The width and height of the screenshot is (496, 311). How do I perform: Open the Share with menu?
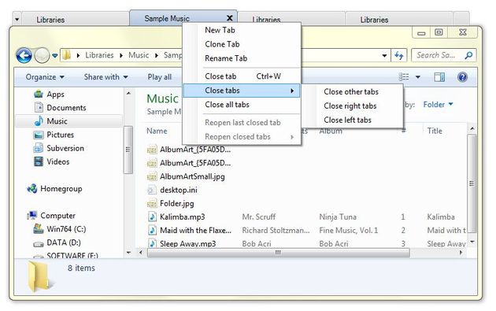(105, 77)
